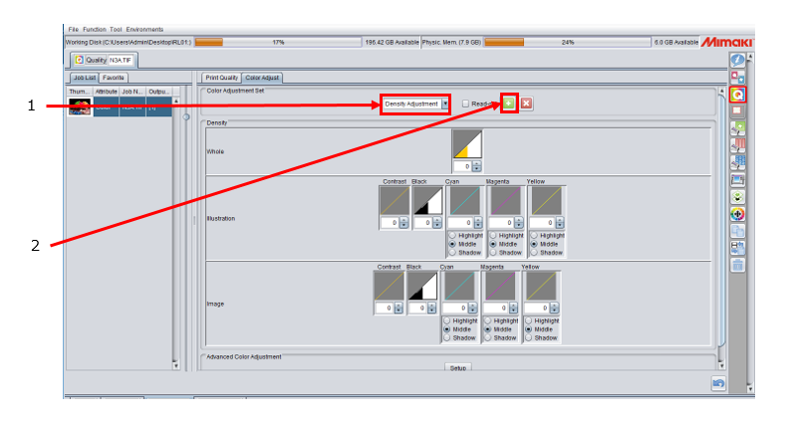Click the Quality color wheel sidebar icon

(x=737, y=95)
